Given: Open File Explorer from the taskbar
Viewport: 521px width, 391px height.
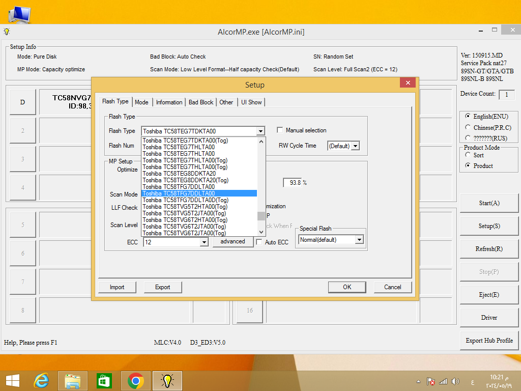Looking at the screenshot, I should (73, 381).
